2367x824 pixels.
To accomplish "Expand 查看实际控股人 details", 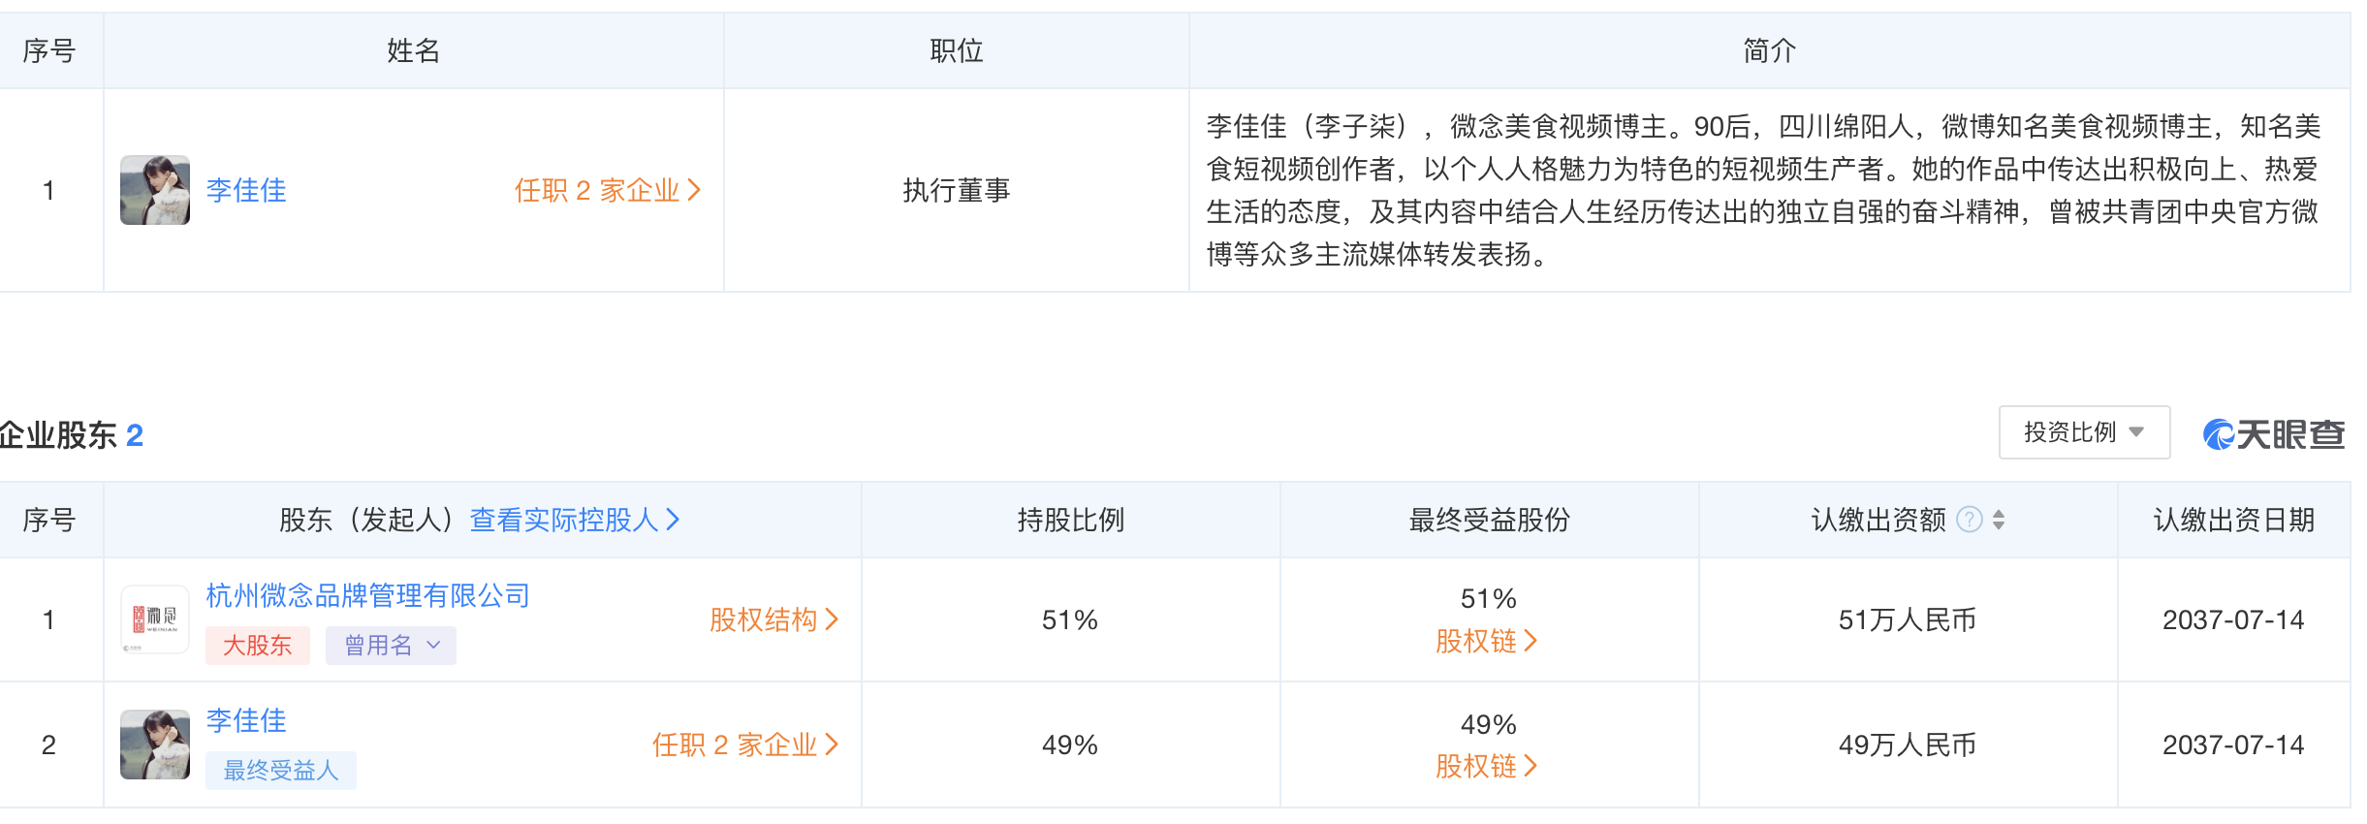I will (567, 520).
